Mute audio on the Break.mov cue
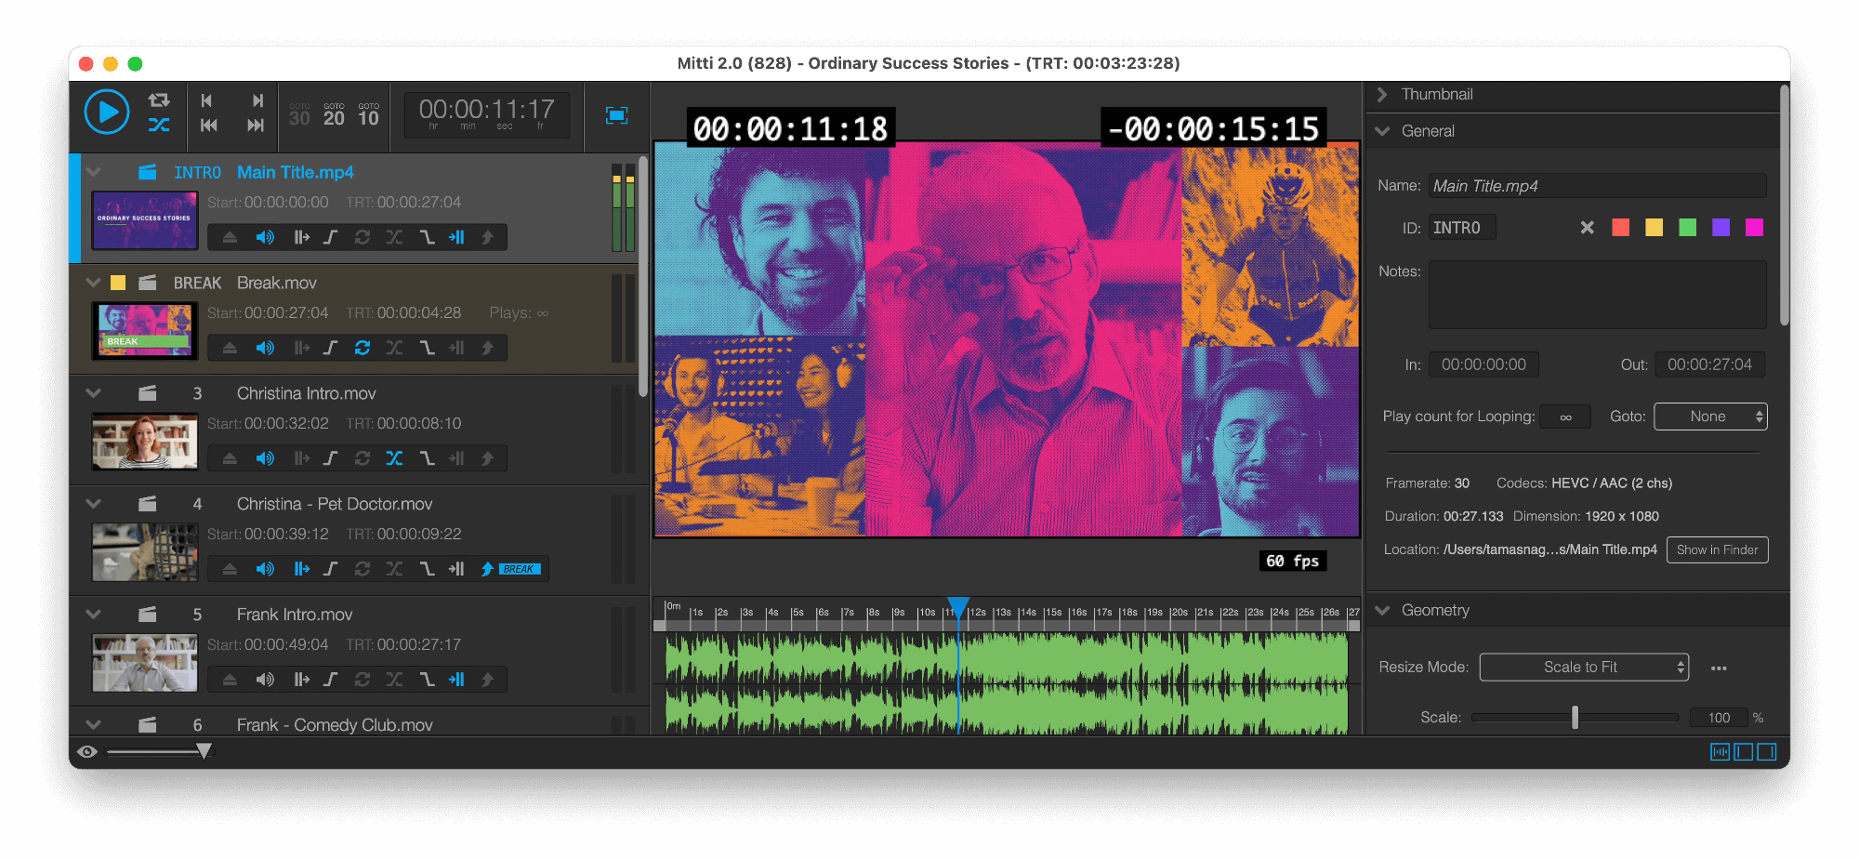 266,348
